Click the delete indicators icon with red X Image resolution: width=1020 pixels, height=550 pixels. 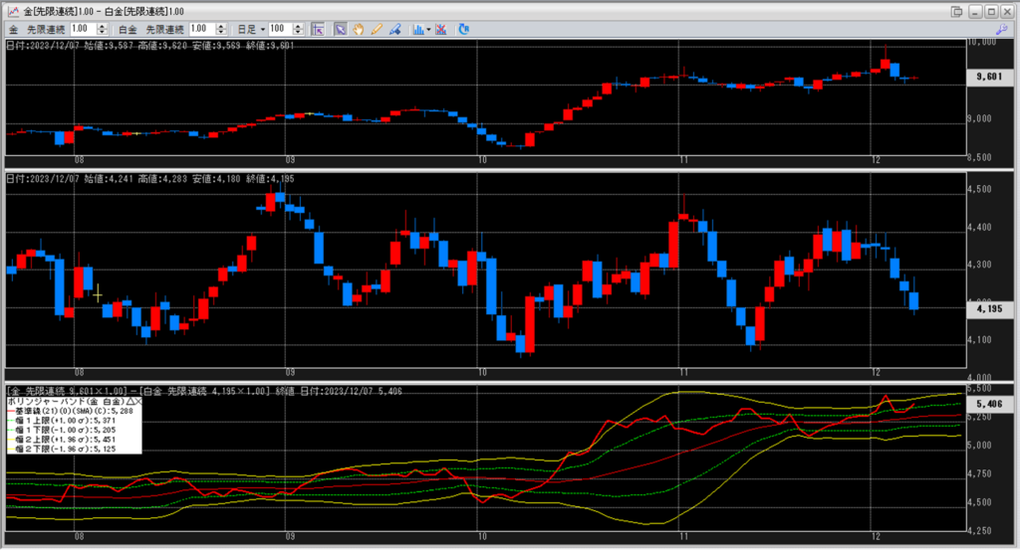(441, 29)
